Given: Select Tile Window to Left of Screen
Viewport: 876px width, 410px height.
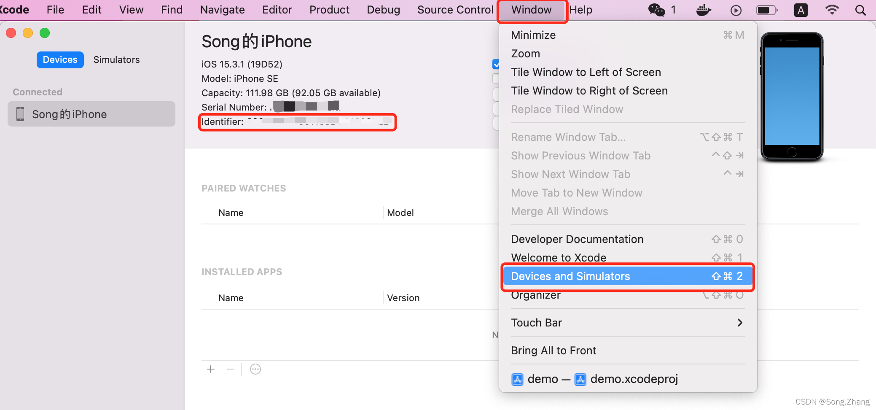Looking at the screenshot, I should [x=628, y=72].
